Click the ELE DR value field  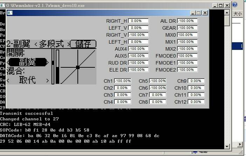click(138, 70)
